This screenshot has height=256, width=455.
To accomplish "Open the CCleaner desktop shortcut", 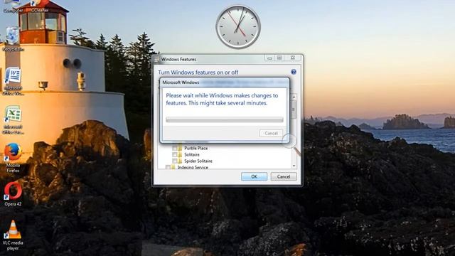I will coord(39,6).
